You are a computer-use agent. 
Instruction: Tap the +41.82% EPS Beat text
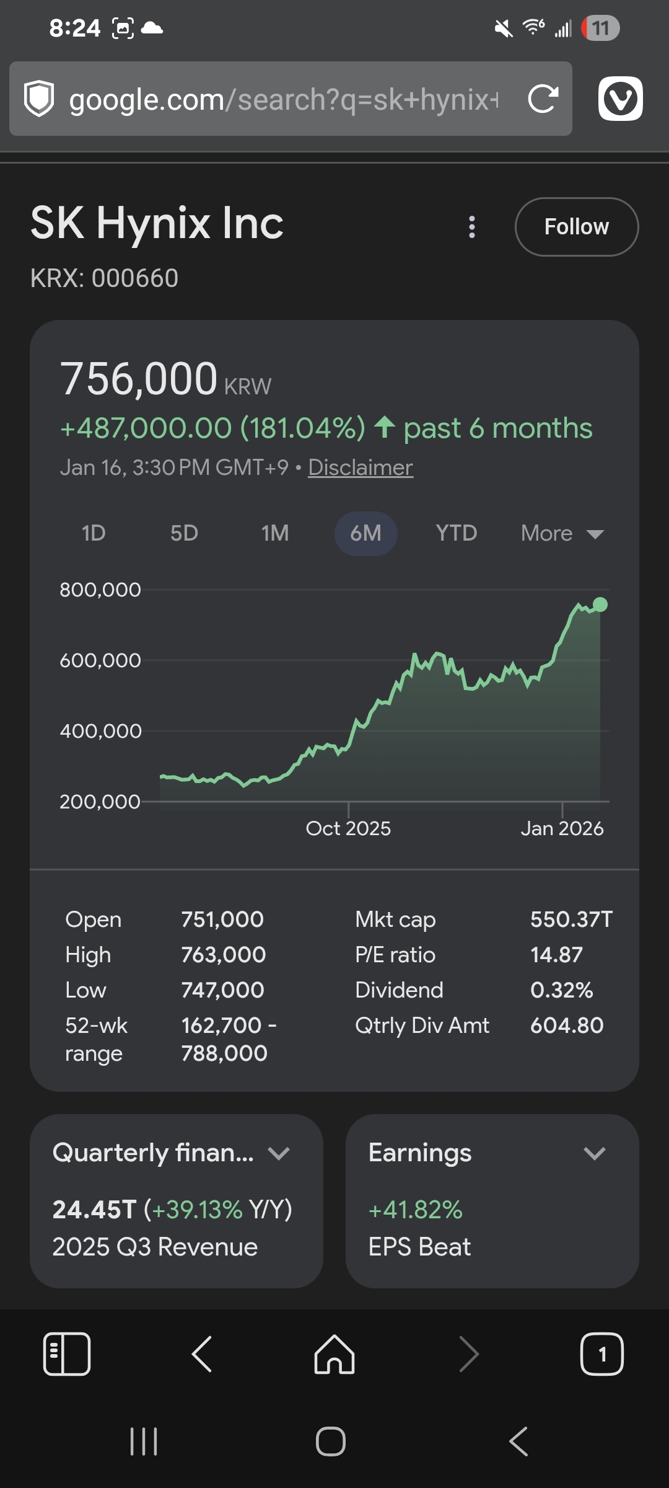pos(419,1228)
